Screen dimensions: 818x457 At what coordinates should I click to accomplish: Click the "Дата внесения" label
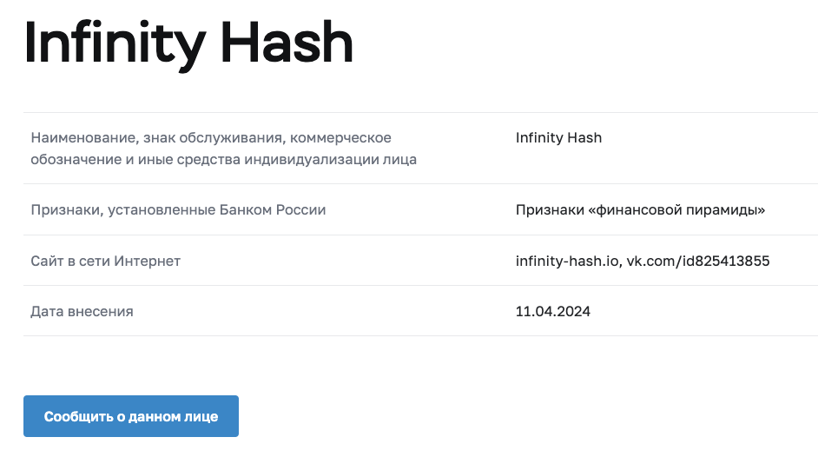coord(82,311)
